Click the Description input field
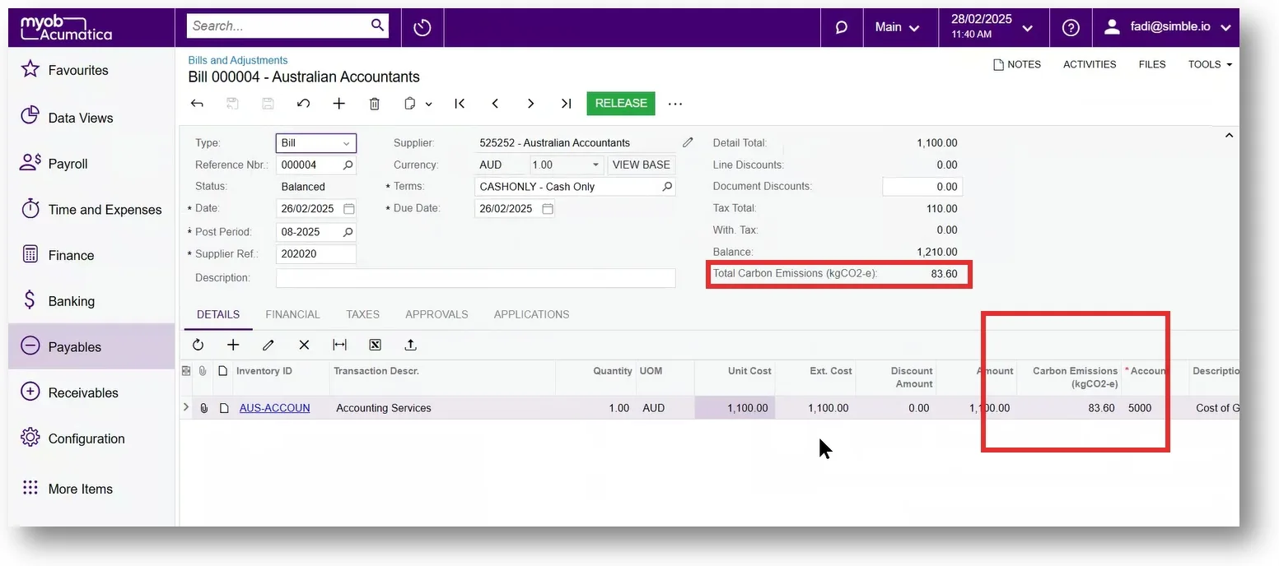 coord(475,278)
